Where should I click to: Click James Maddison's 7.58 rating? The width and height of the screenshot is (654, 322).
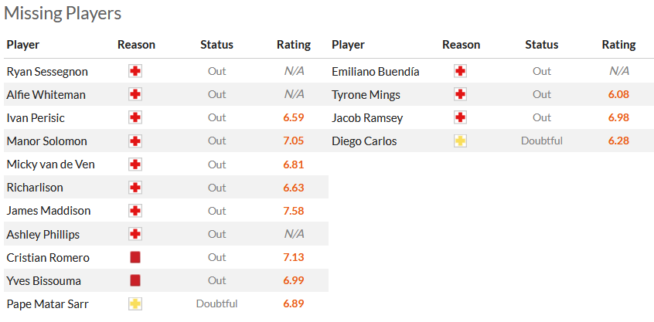[x=294, y=210]
